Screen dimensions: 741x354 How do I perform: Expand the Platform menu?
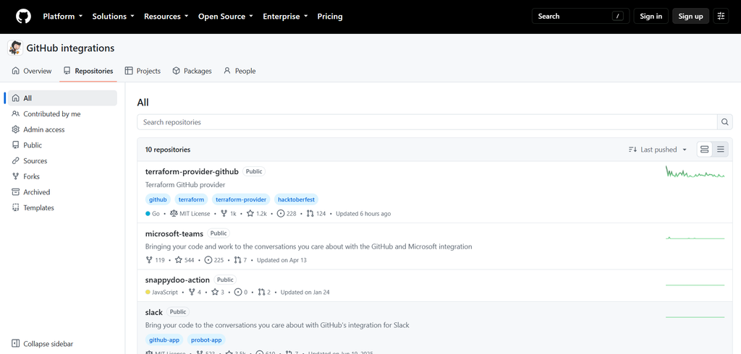point(63,16)
